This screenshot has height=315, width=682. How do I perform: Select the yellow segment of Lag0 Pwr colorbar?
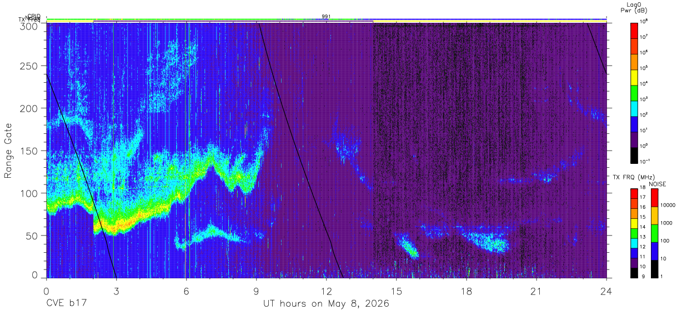click(x=634, y=77)
